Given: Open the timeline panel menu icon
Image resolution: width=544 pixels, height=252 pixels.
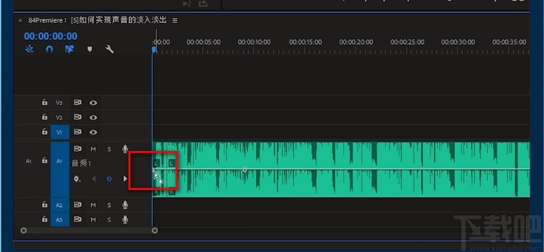Looking at the screenshot, I should pyautogui.click(x=175, y=20).
